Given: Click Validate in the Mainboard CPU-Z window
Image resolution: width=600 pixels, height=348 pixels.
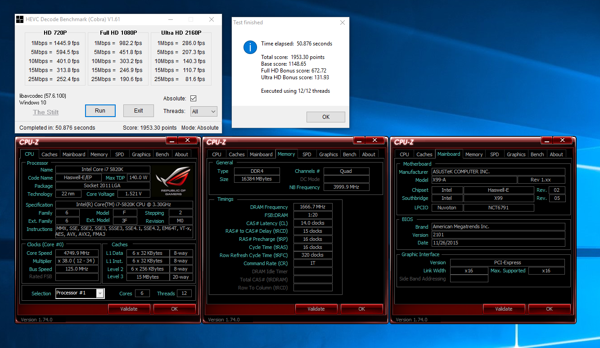Looking at the screenshot, I should point(504,309).
